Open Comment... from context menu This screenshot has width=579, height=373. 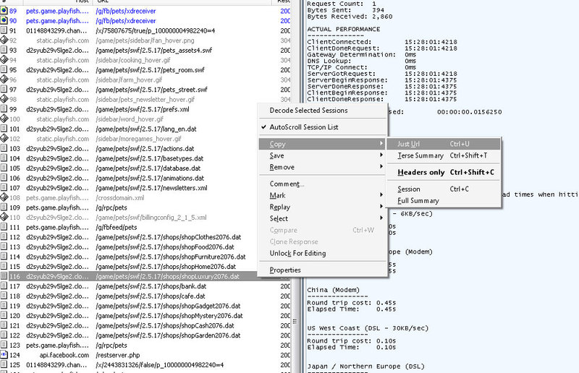coord(323,184)
